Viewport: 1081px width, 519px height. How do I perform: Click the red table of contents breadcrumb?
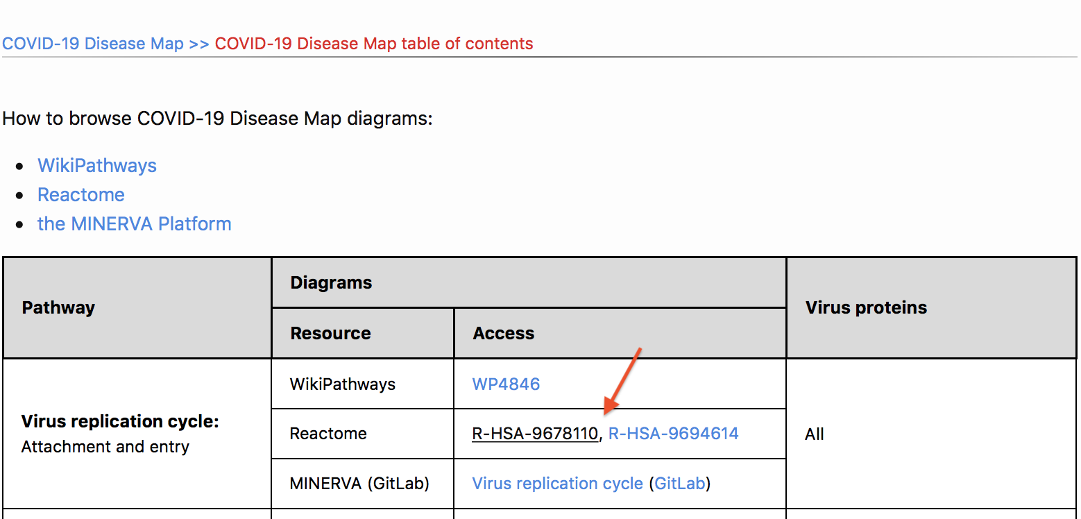pyautogui.click(x=373, y=44)
